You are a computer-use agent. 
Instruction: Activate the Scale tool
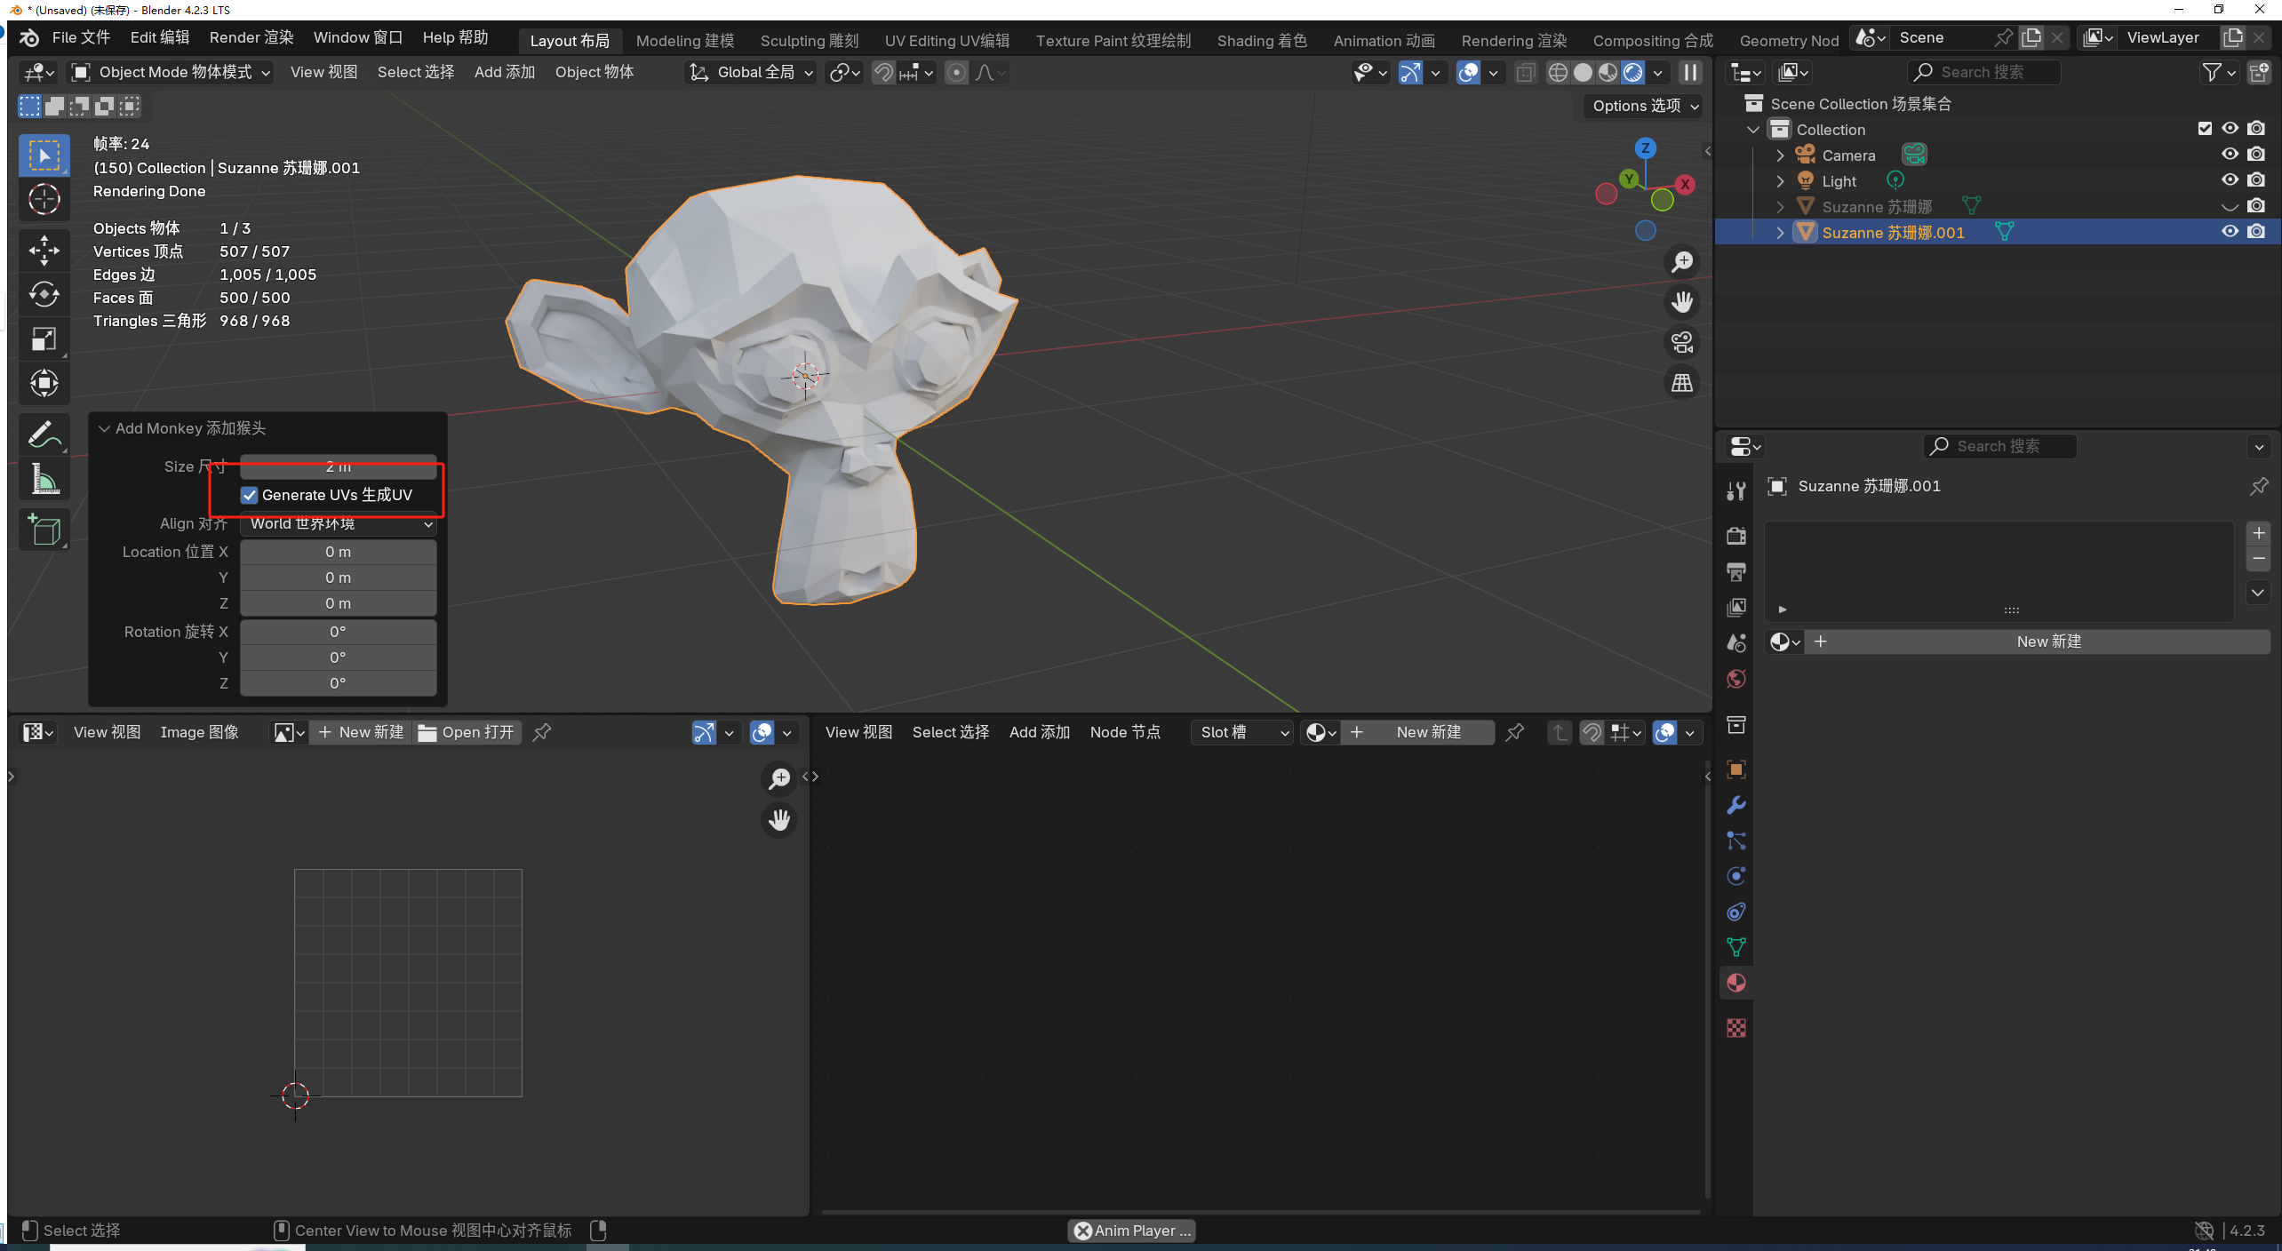click(44, 339)
